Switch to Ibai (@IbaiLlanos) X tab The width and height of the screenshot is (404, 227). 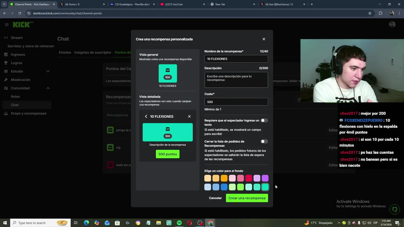(282, 4)
